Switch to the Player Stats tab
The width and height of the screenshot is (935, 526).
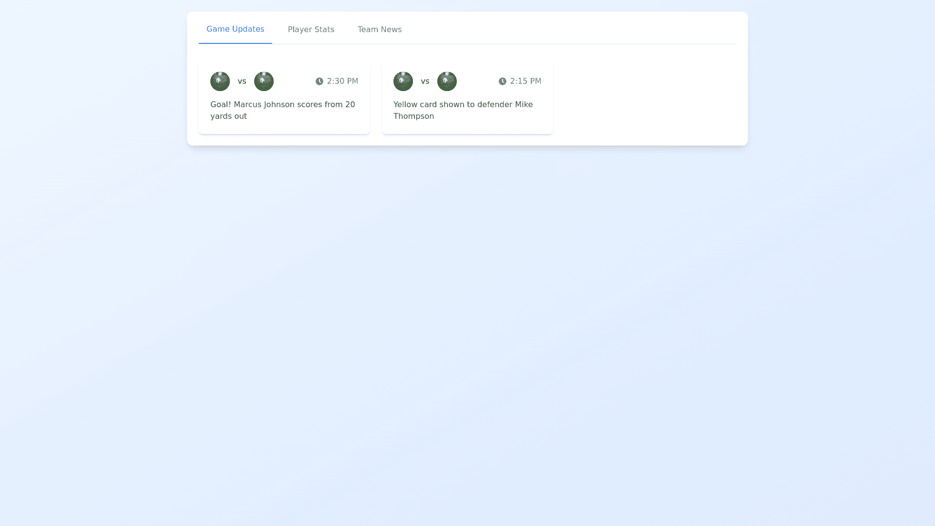(311, 30)
